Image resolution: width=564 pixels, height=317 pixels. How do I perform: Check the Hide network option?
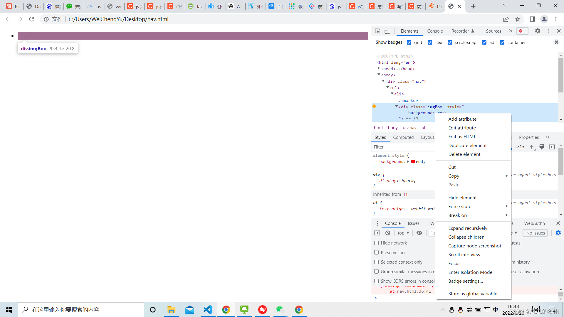pos(376,243)
